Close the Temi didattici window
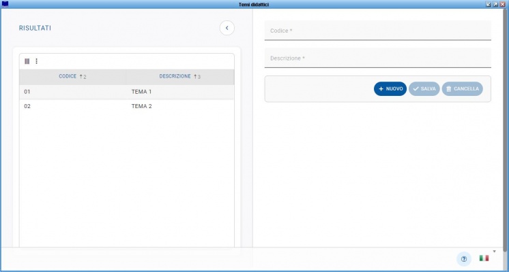Screen dimensions: 509x272 502,4
